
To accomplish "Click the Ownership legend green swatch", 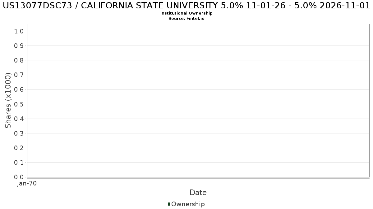I will (x=169, y=204).
